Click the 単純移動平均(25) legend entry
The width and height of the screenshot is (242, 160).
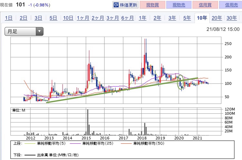[x=92, y=143]
